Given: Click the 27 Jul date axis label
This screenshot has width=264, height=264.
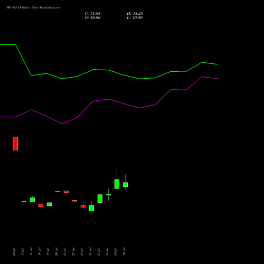Looking at the screenshot, I should click(99, 252).
